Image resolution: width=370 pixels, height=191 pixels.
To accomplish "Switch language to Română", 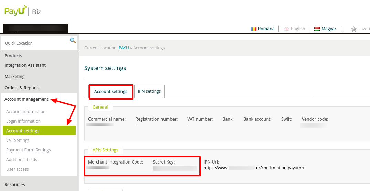I will (266, 29).
